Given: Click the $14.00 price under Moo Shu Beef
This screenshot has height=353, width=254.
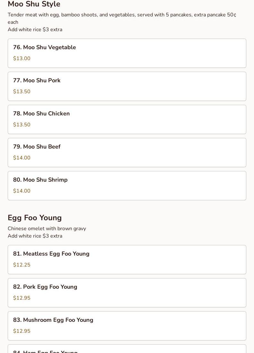Looking at the screenshot, I should pos(21,158).
